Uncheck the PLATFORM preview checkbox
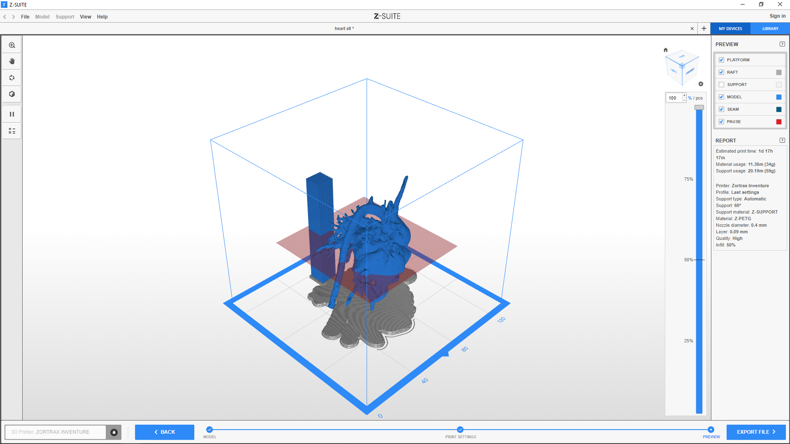The width and height of the screenshot is (790, 444). coord(721,60)
